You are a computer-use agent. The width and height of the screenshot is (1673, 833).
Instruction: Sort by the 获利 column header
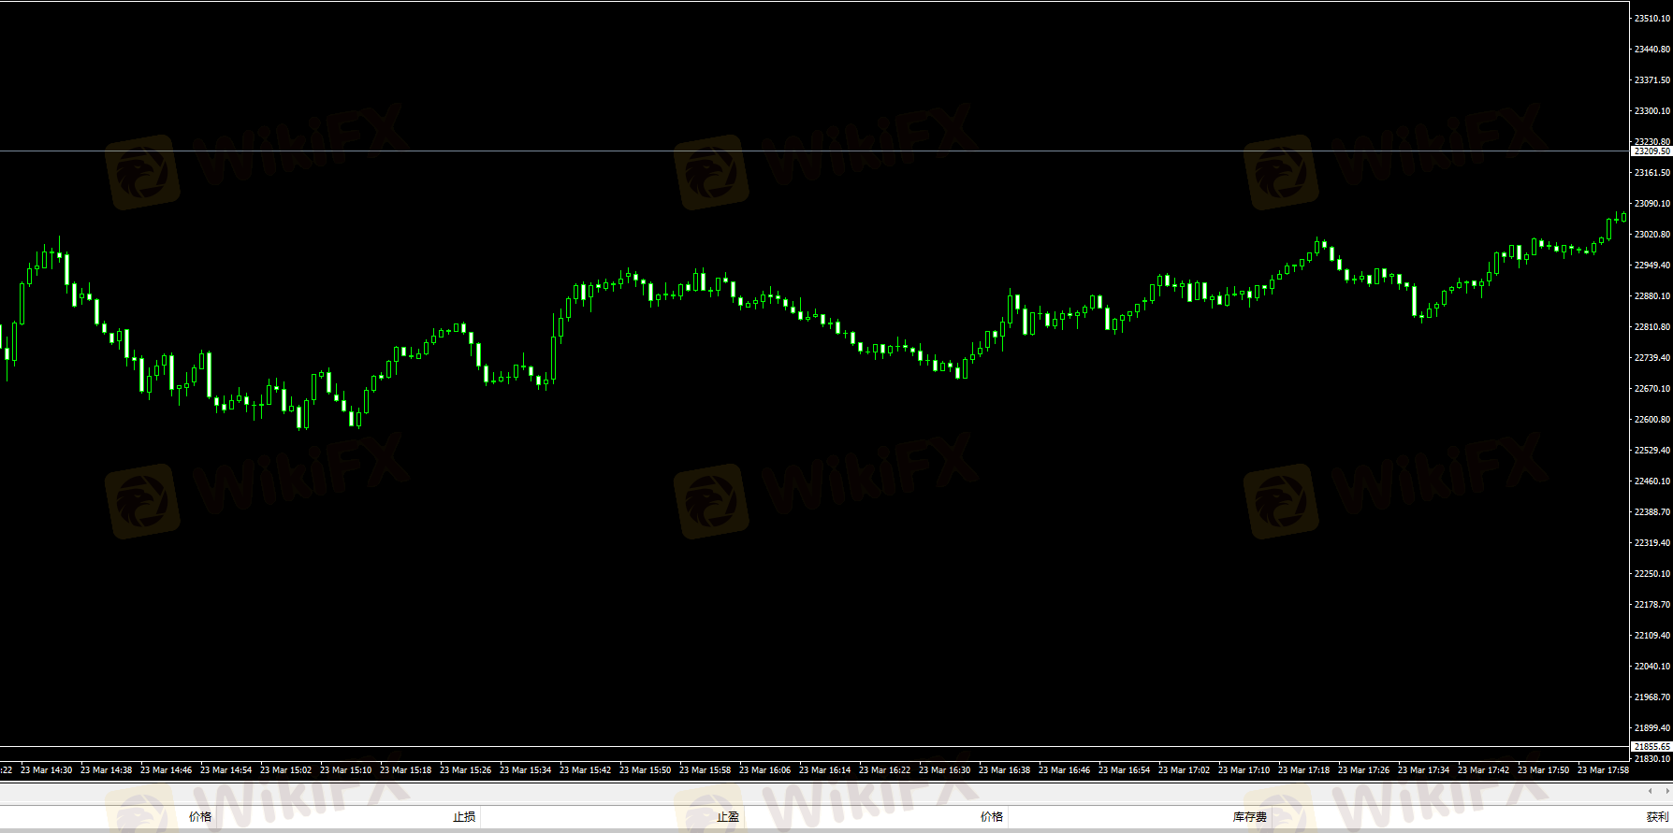1658,817
